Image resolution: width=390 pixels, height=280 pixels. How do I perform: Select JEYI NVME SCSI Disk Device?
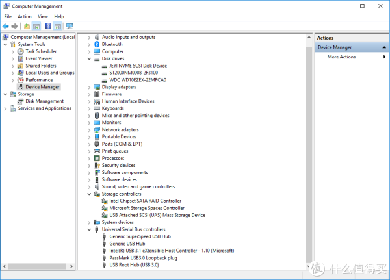click(x=138, y=66)
